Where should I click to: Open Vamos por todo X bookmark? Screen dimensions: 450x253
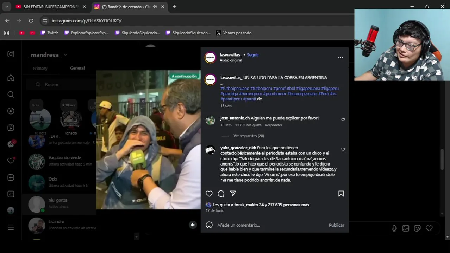(234, 33)
